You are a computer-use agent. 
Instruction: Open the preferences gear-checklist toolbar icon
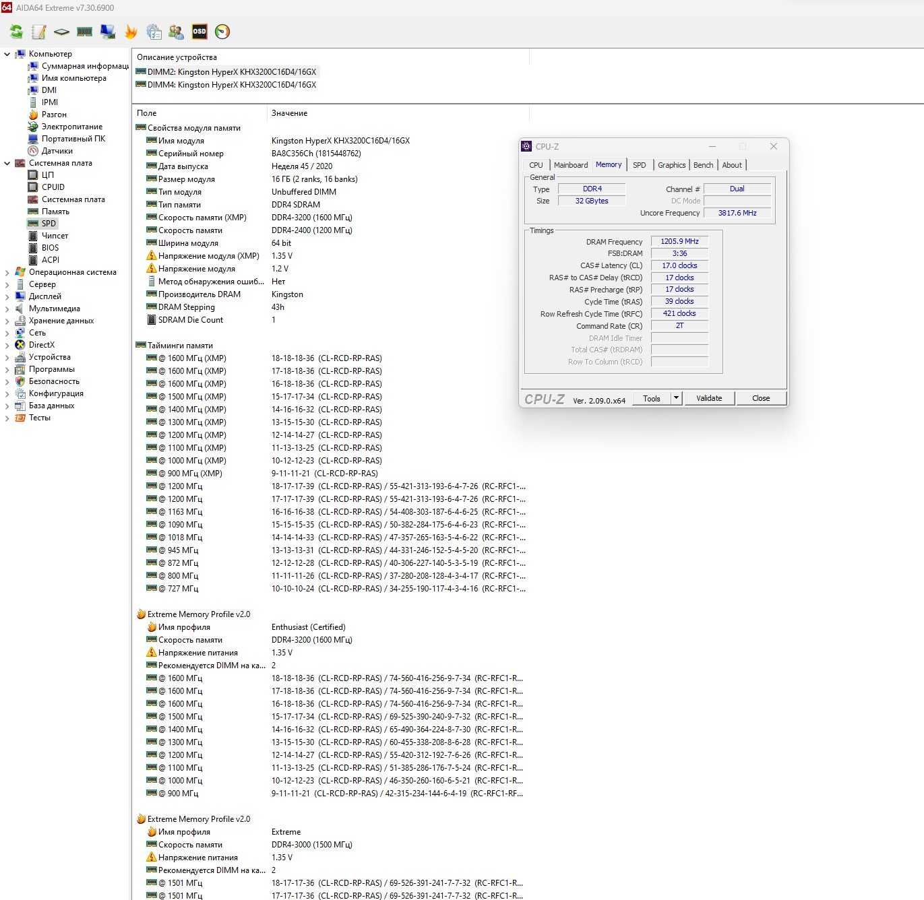154,32
